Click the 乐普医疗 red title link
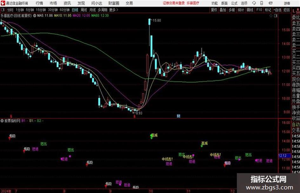This screenshot has height=193, width=300. (x=192, y=3)
